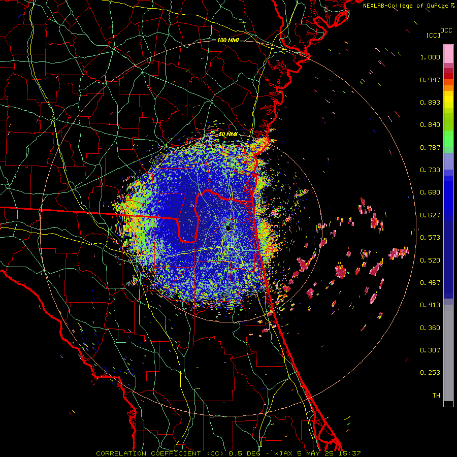
Task: Select the 0.520 scale value
Action: coord(430,260)
